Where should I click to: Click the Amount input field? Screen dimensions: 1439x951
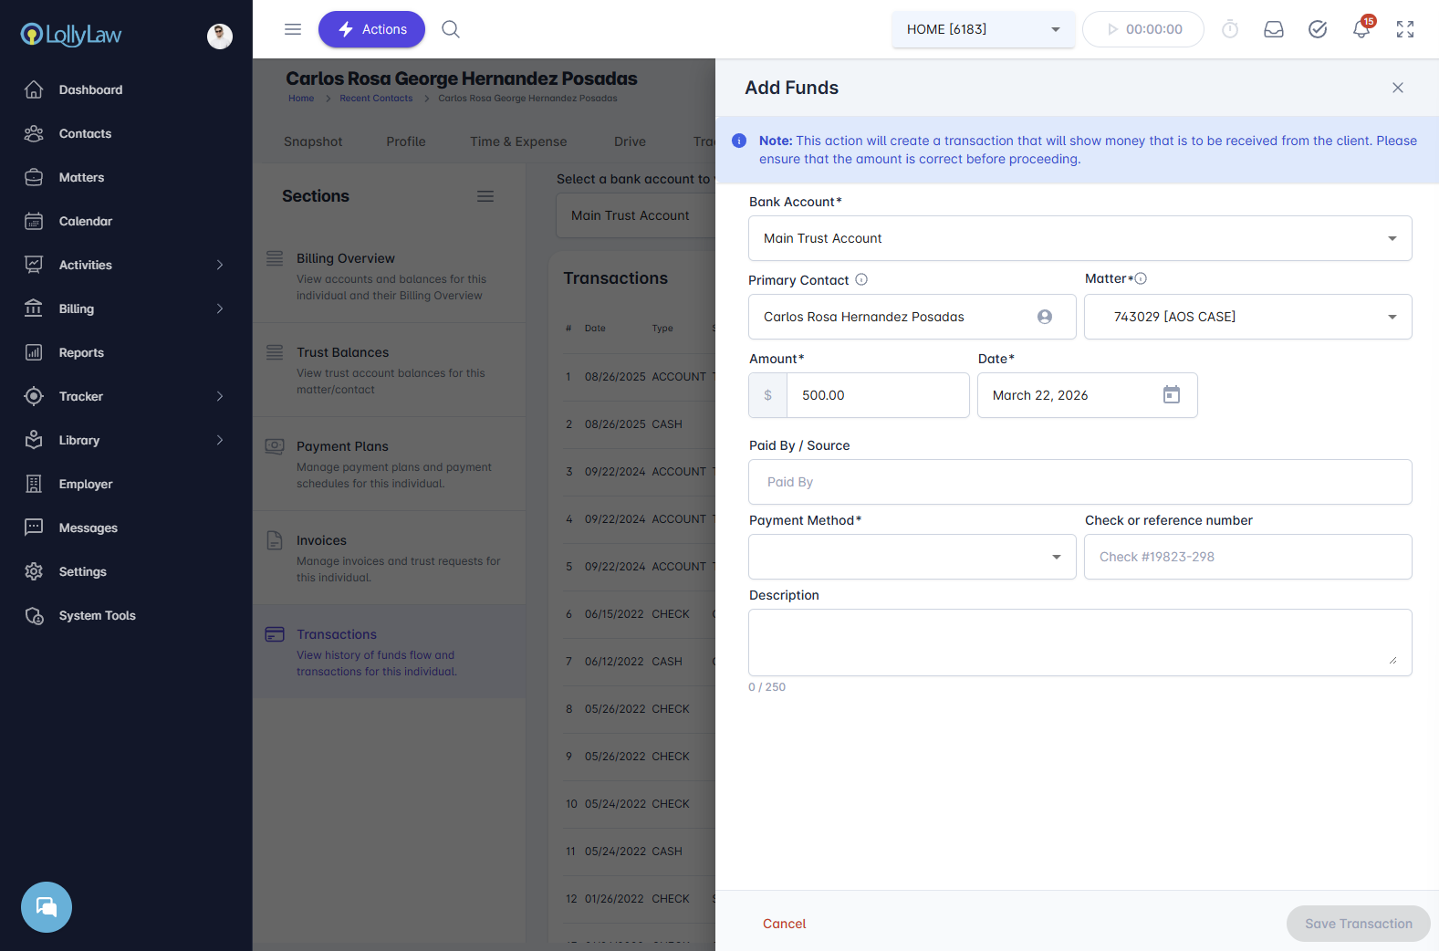[x=878, y=395]
